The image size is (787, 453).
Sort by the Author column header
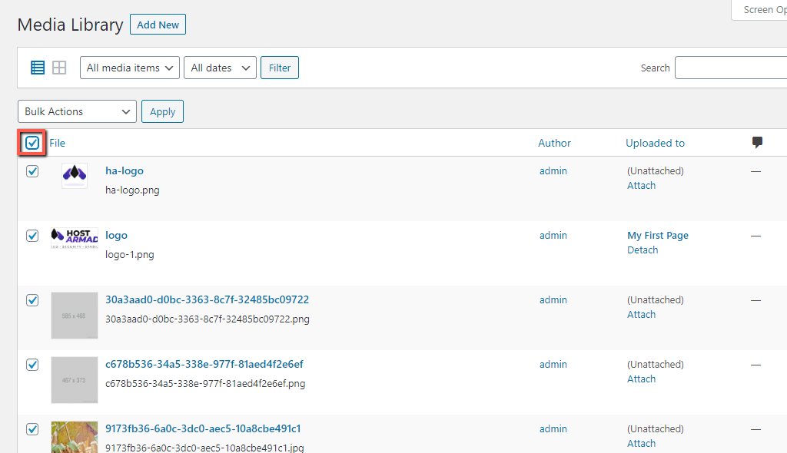555,143
